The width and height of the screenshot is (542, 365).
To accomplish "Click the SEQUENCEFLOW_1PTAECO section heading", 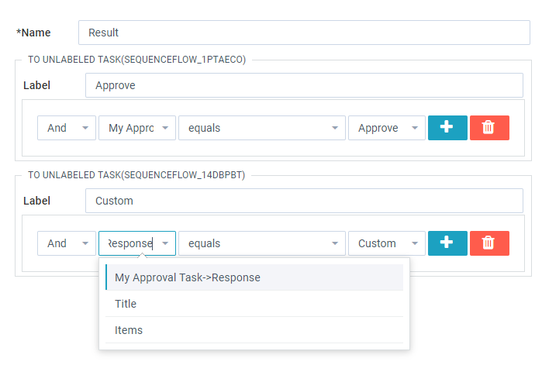I will [136, 59].
